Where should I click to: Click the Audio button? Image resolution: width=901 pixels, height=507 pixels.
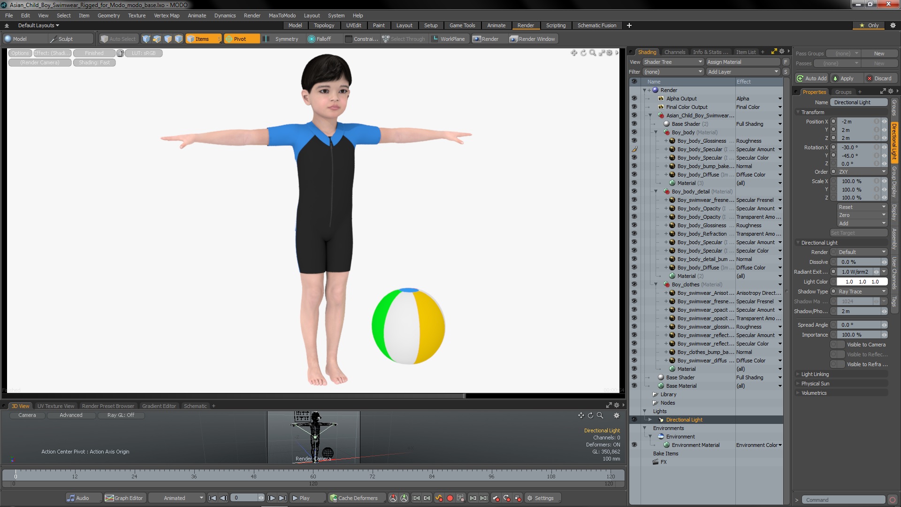tap(83, 498)
